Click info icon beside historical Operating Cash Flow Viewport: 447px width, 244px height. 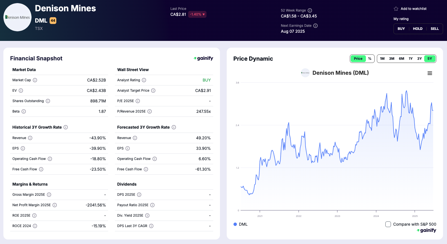(x=50, y=159)
